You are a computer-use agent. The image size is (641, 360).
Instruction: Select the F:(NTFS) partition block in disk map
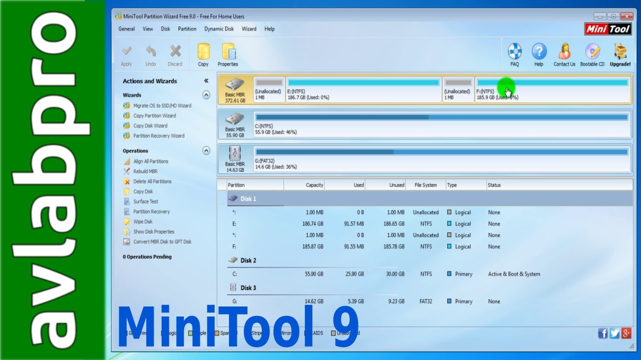point(552,90)
